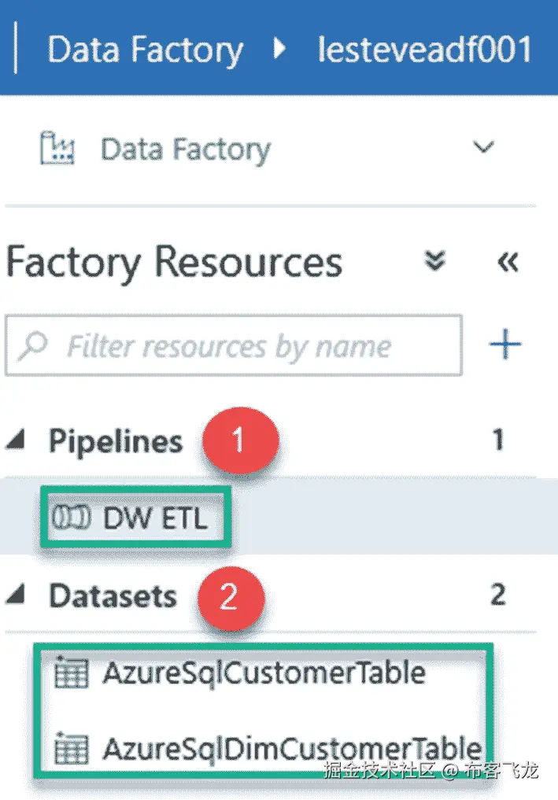Click the AzureSqlCustomerTable table icon
Screen dimensions: 558x800
72,673
